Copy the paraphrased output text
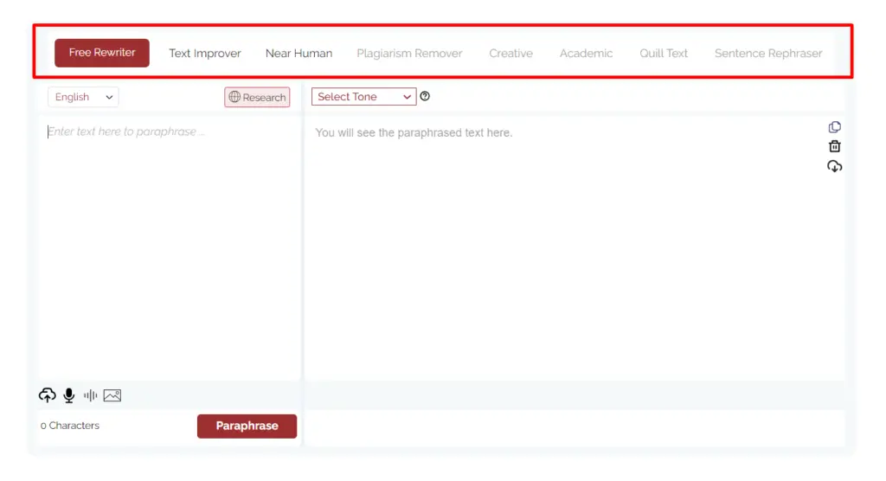Screen dimensions: 886x481 [835, 127]
